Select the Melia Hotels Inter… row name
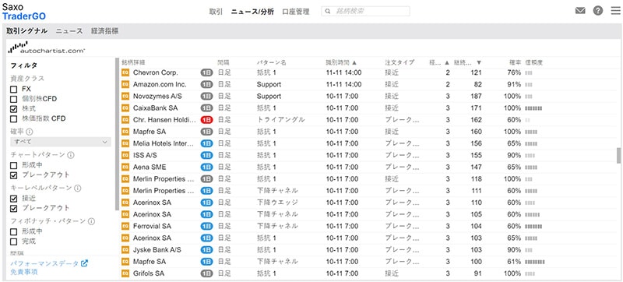This screenshot has height=282, width=623. click(164, 143)
